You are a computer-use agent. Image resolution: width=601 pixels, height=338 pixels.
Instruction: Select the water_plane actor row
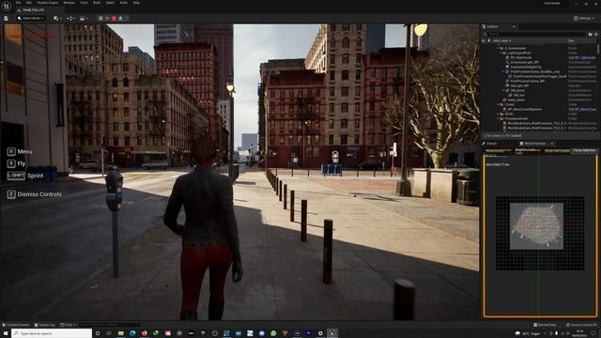(x=516, y=100)
